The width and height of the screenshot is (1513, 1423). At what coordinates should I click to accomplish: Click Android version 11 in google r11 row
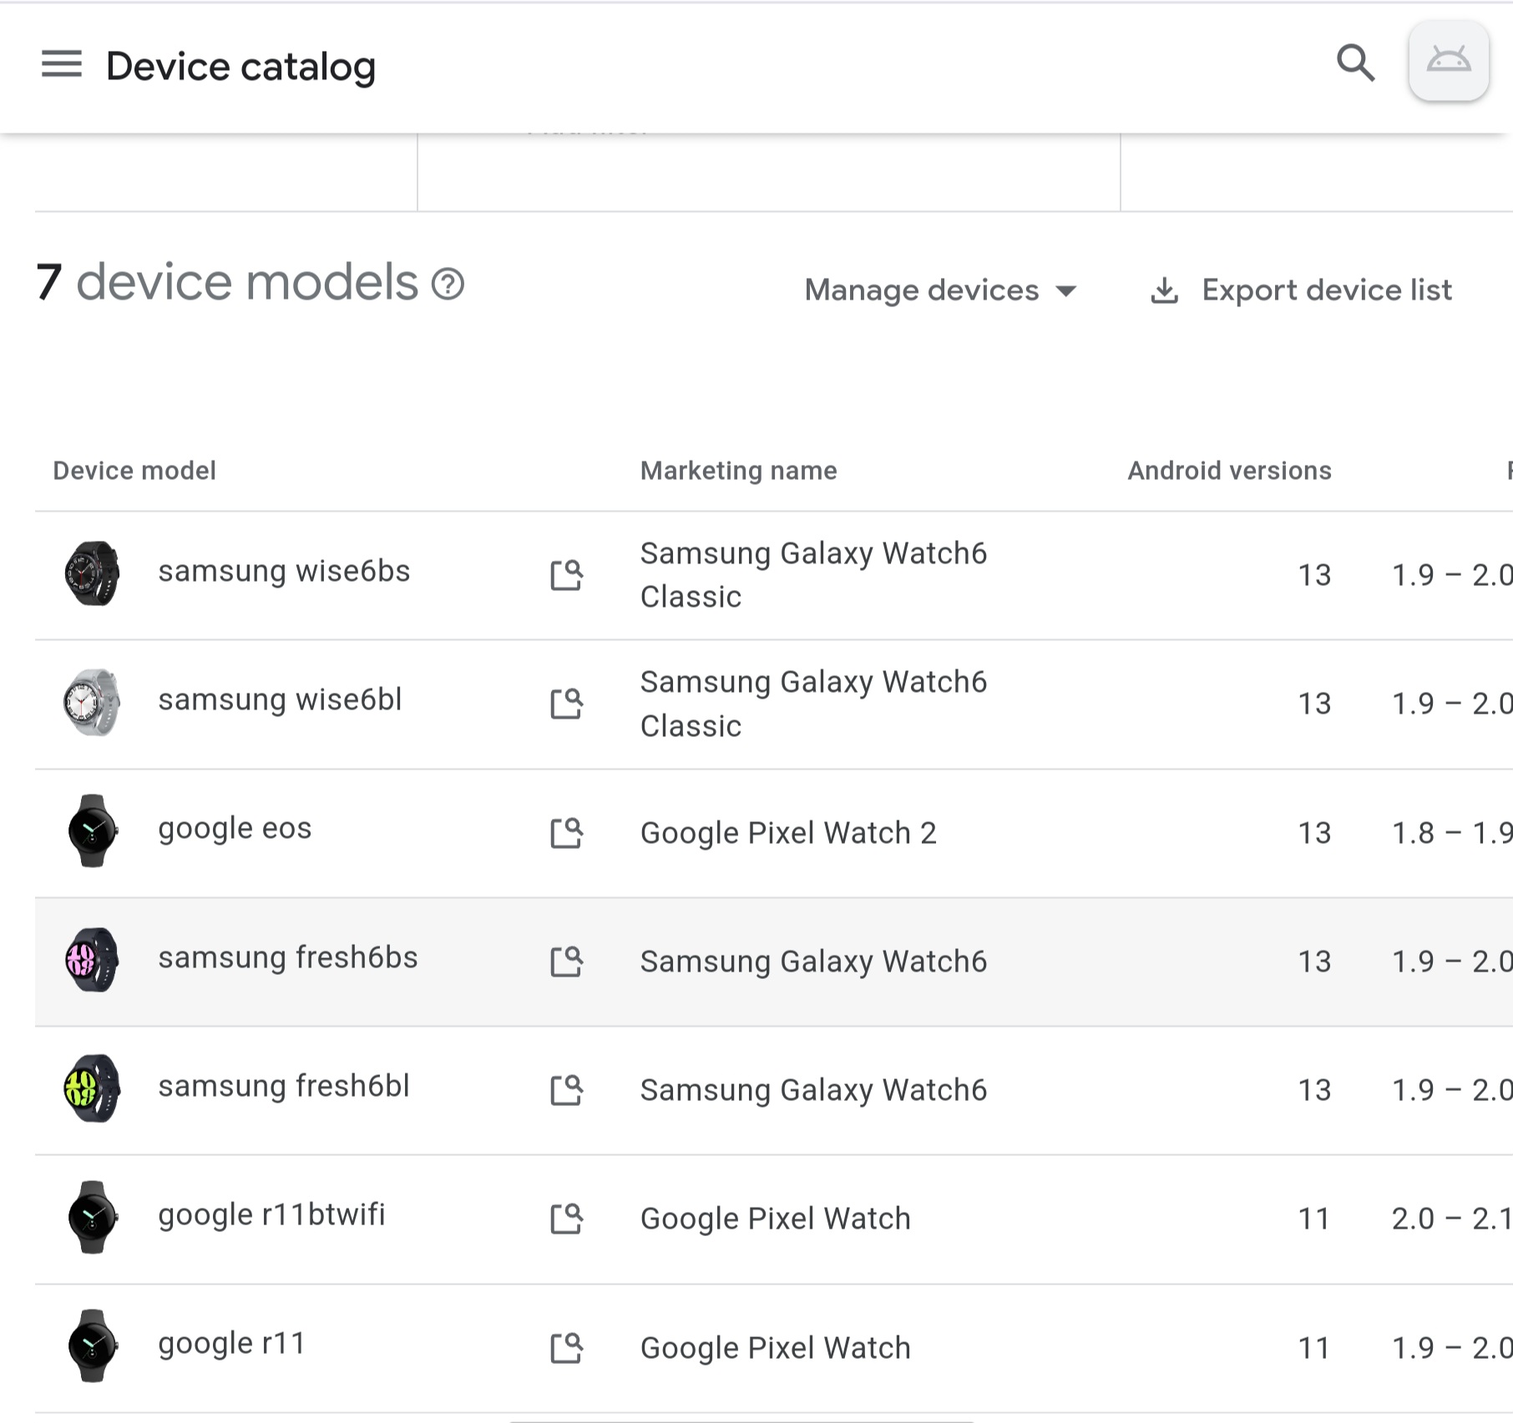1314,1348
